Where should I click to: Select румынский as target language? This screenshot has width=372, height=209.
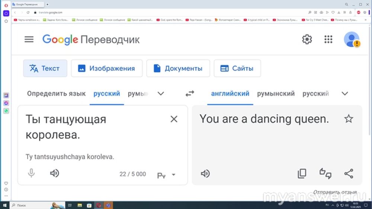click(x=276, y=94)
